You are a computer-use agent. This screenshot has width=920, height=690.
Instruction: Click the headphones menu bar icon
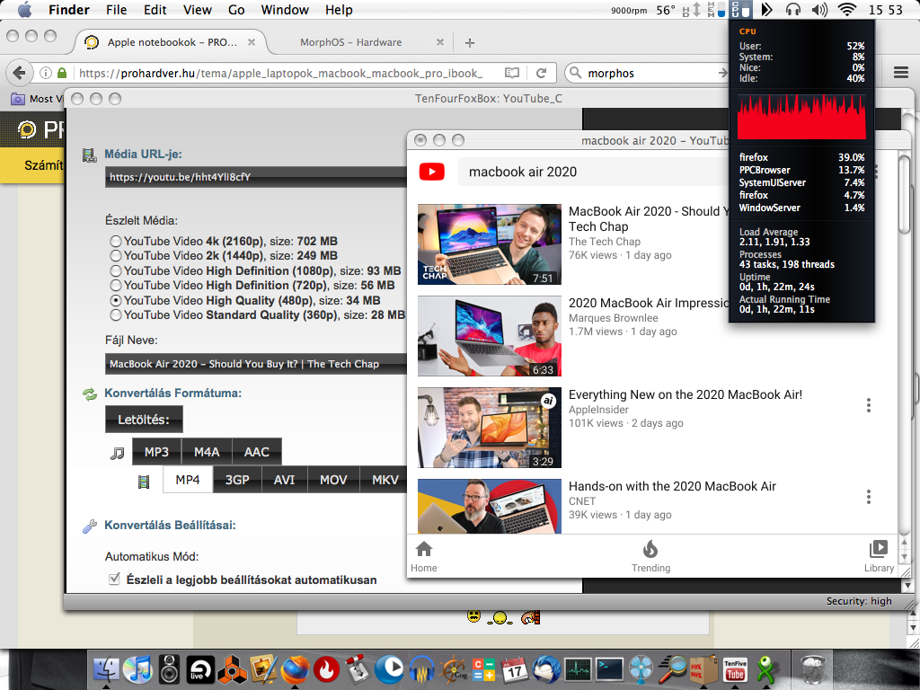click(793, 9)
